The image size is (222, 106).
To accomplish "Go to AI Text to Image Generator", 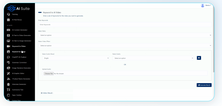I will tap(22, 41).
